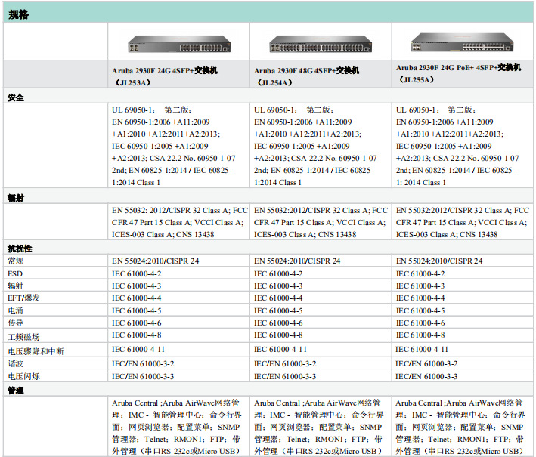Click IEC 61000-4-3 in the JL254A column
Viewport: 536px width, 457px height.
[278, 286]
